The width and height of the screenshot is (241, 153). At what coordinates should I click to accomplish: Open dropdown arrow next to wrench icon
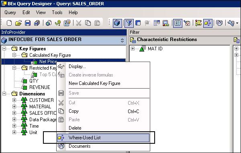pyautogui.click(x=237, y=23)
